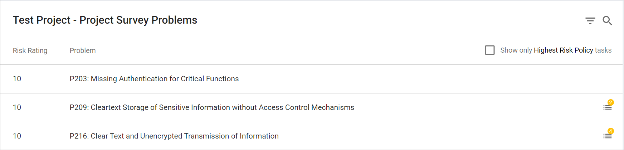Select P203: Missing Authentication for Critical Functions

(x=154, y=79)
